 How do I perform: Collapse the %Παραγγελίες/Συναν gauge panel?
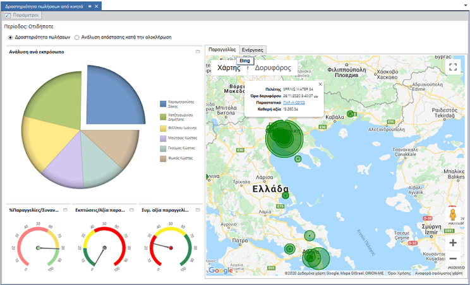(65, 210)
